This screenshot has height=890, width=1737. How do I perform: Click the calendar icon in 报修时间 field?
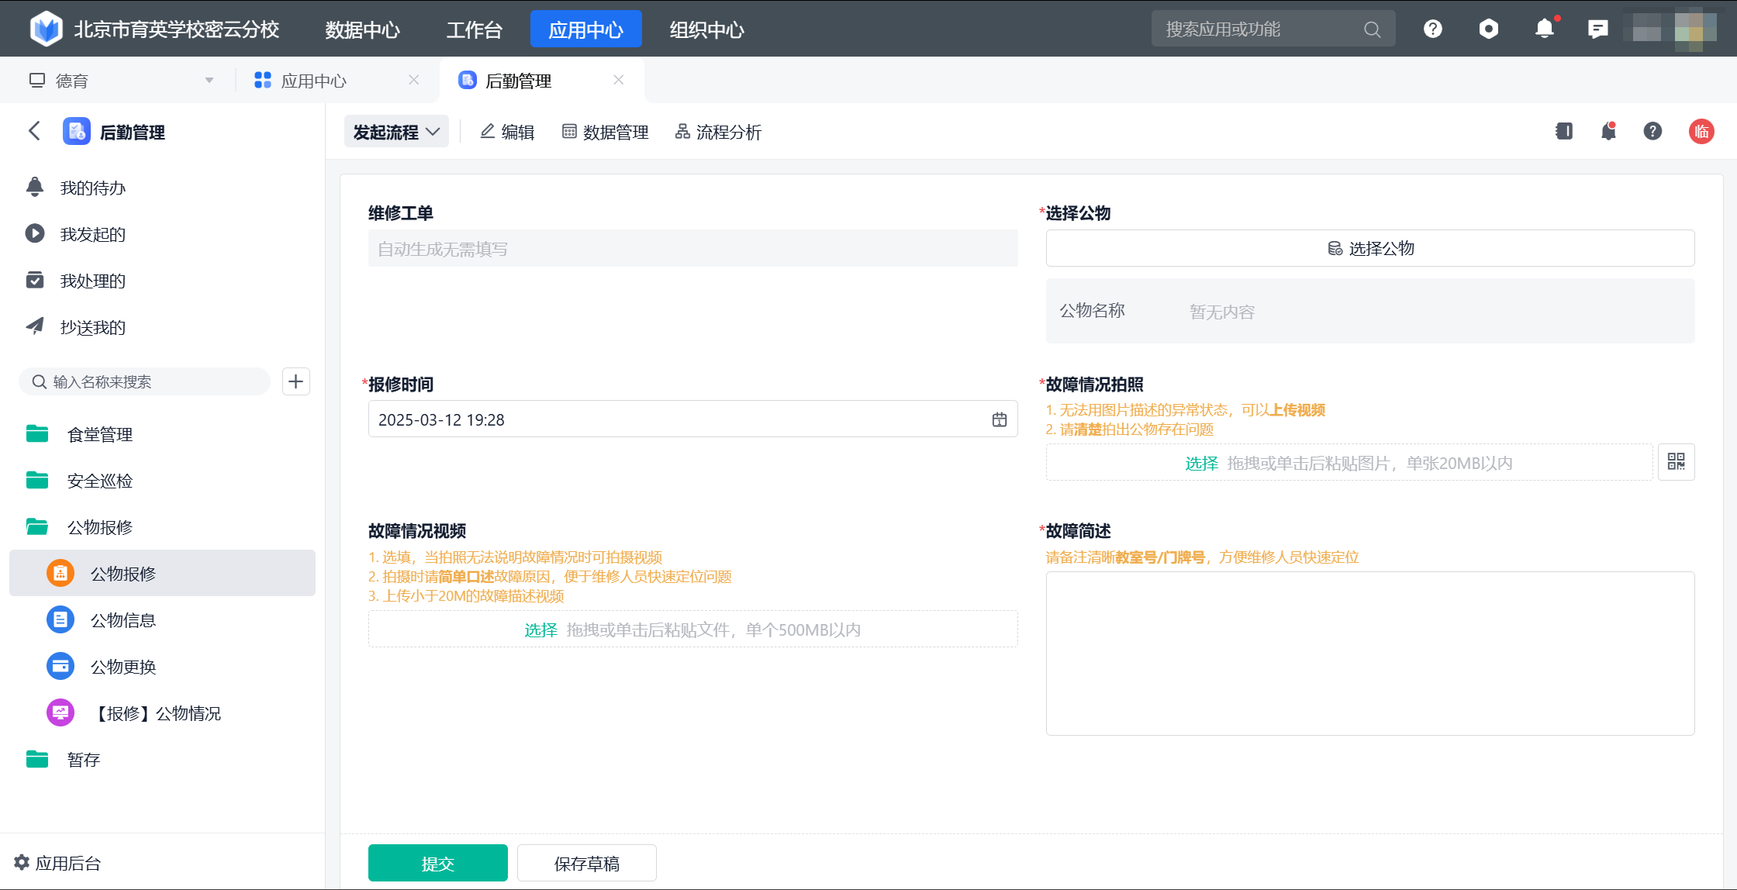[x=999, y=419]
